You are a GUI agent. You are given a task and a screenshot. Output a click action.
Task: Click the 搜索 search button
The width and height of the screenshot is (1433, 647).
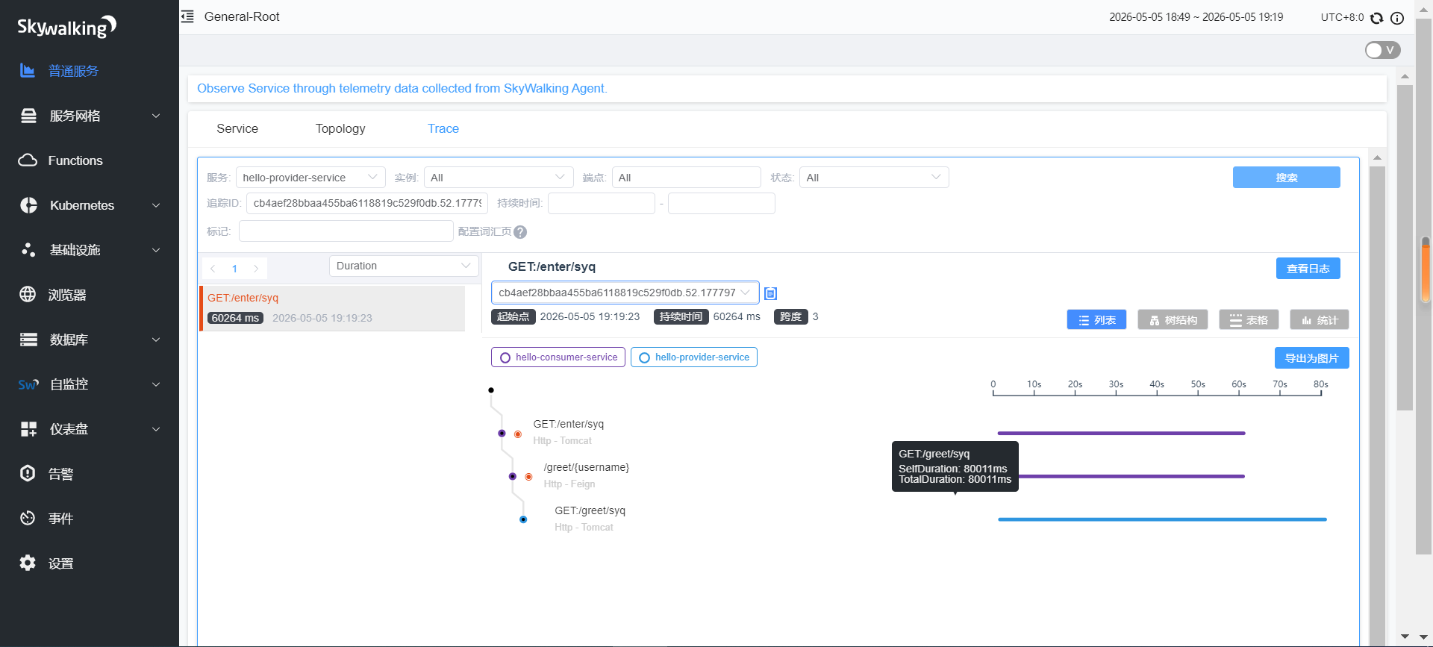click(1287, 178)
